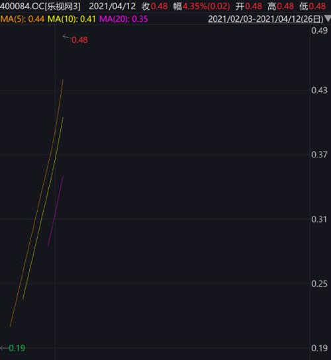
Task: Click the 0.25 price axis label
Action: pos(319,284)
